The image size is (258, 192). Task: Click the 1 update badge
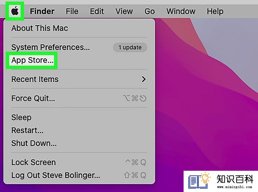click(x=130, y=47)
